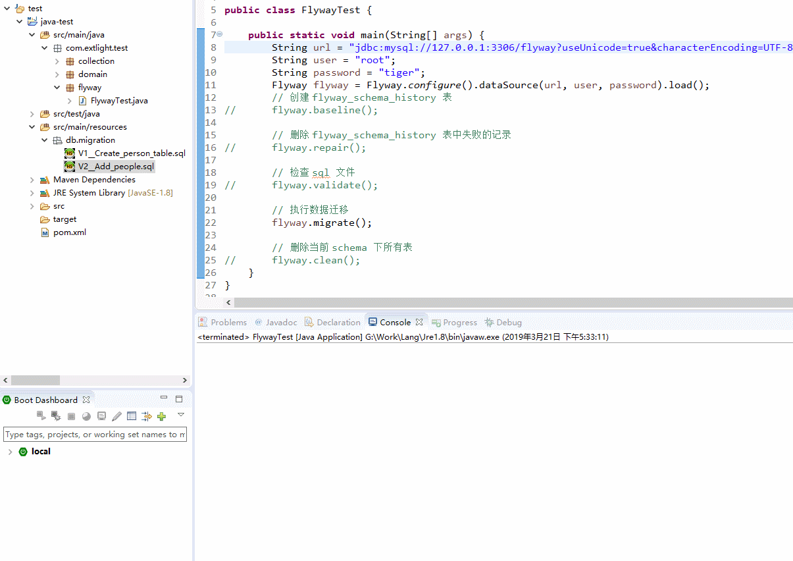Image resolution: width=793 pixels, height=561 pixels.
Task: Click the green Spring icon next to local
Action: tap(23, 452)
